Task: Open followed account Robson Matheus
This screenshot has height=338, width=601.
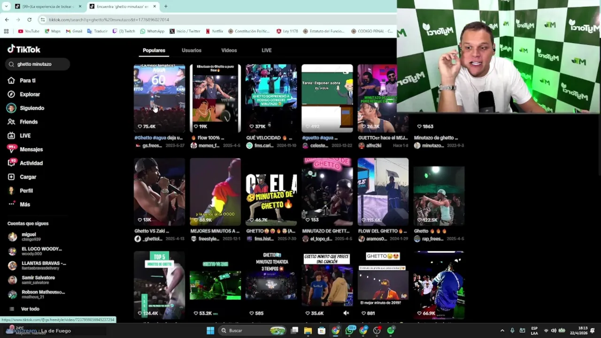Action: point(37,294)
